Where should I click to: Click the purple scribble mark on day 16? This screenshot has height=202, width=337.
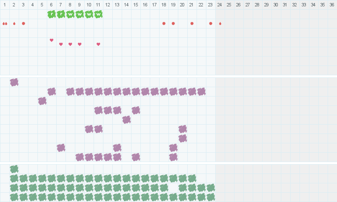coord(145,92)
